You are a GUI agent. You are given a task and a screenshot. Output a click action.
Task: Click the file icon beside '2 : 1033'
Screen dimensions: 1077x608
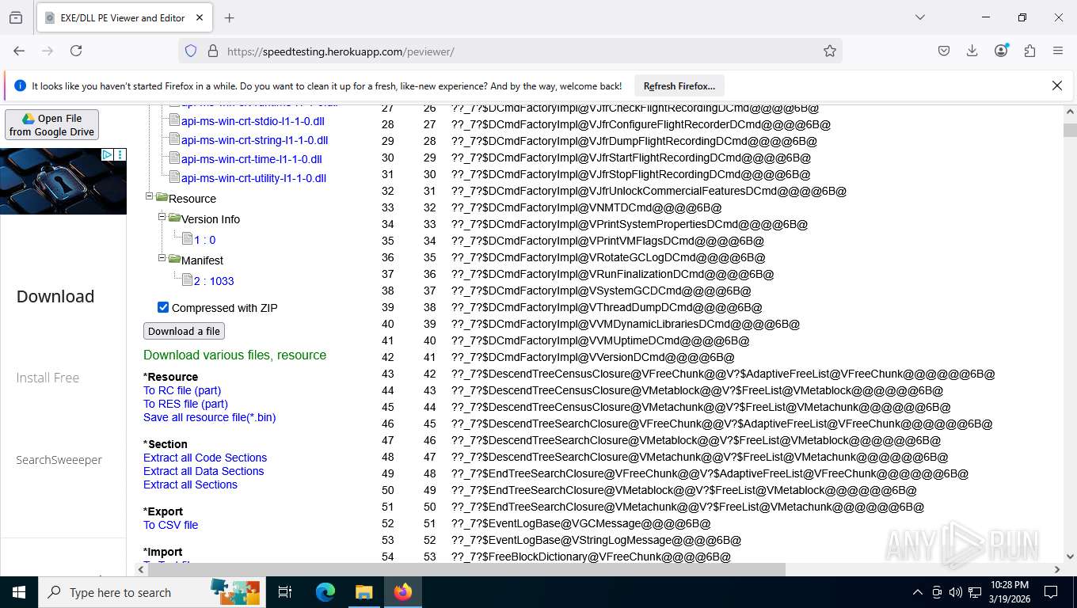187,279
